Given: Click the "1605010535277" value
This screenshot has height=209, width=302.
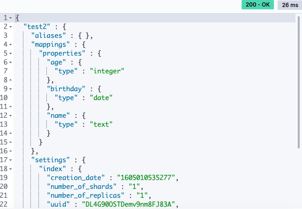Looking at the screenshot, I should click(146, 178).
